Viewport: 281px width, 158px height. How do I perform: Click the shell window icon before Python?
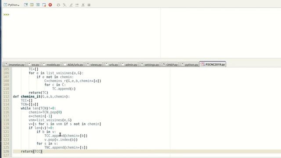[x=5, y=5]
